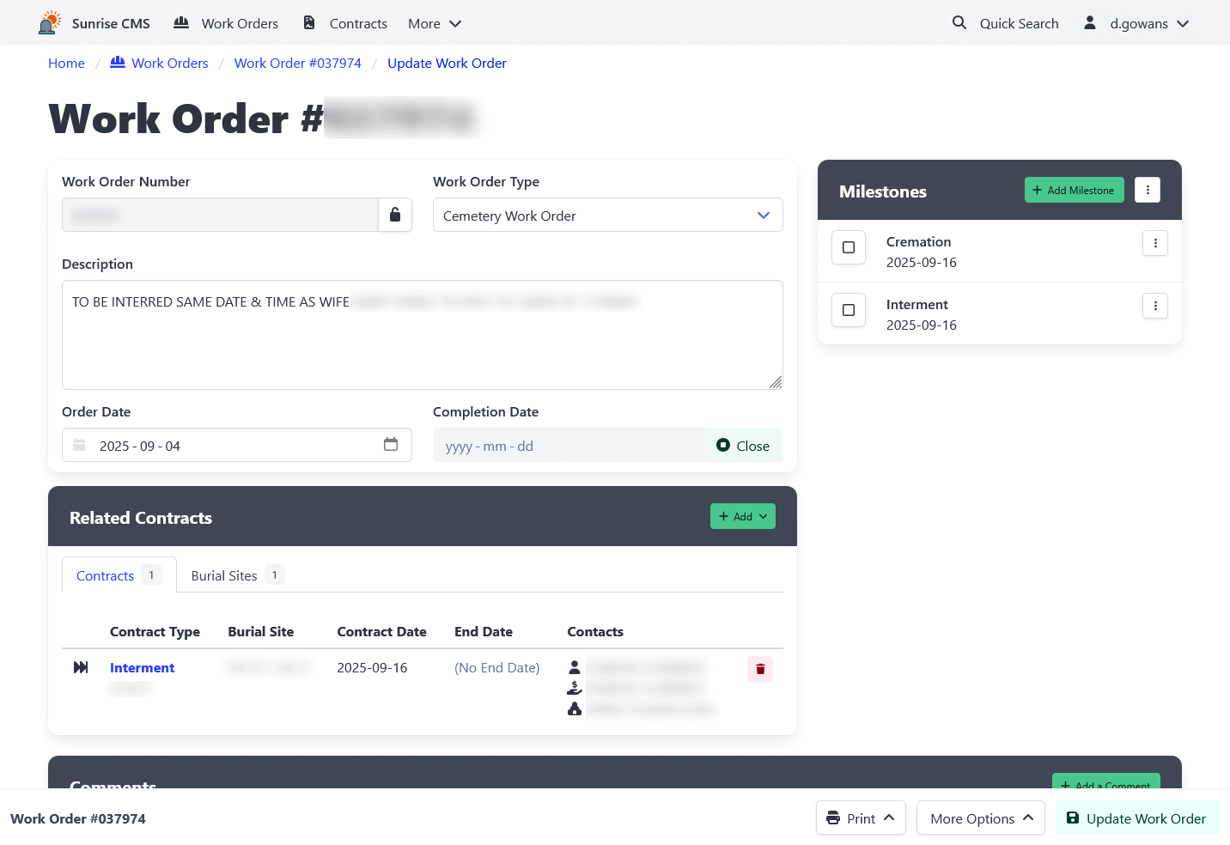Mark the Cremation milestone complete
The height and width of the screenshot is (845, 1230).
(849, 247)
